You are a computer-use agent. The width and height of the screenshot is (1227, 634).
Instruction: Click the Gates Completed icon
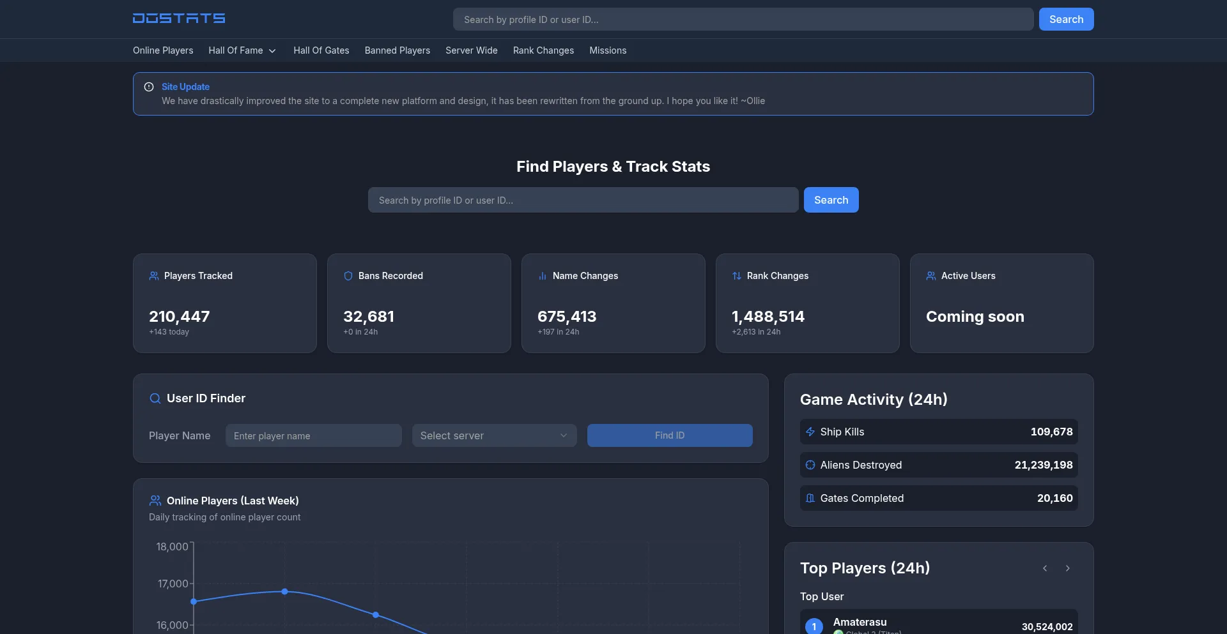coord(810,498)
